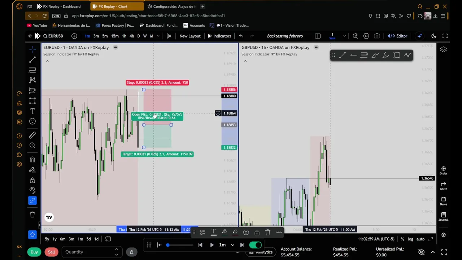The height and width of the screenshot is (260, 462).
Task: Select the 5y date range
Action: [x=47, y=239]
